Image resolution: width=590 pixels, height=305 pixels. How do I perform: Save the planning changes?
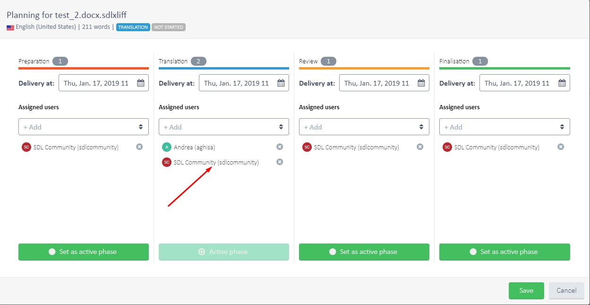point(526,290)
